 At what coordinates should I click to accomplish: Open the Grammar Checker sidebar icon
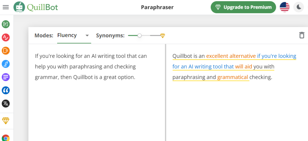[6, 37]
